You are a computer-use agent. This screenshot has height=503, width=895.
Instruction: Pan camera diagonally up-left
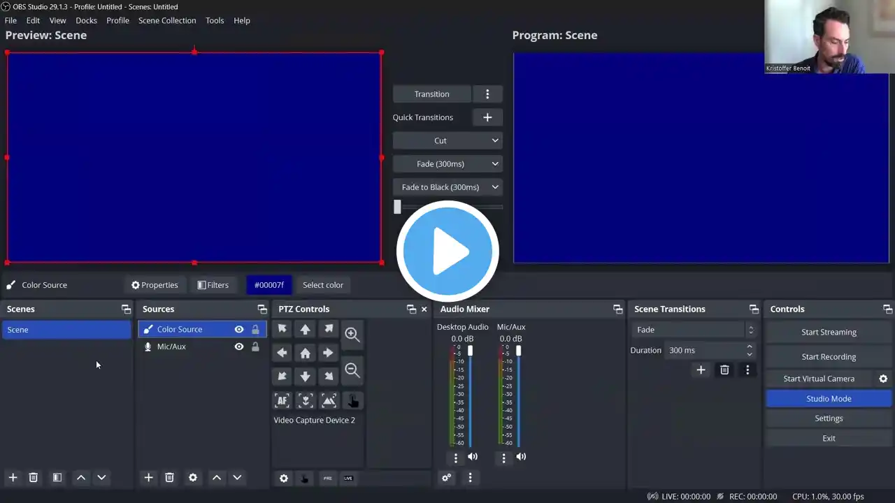click(x=282, y=329)
